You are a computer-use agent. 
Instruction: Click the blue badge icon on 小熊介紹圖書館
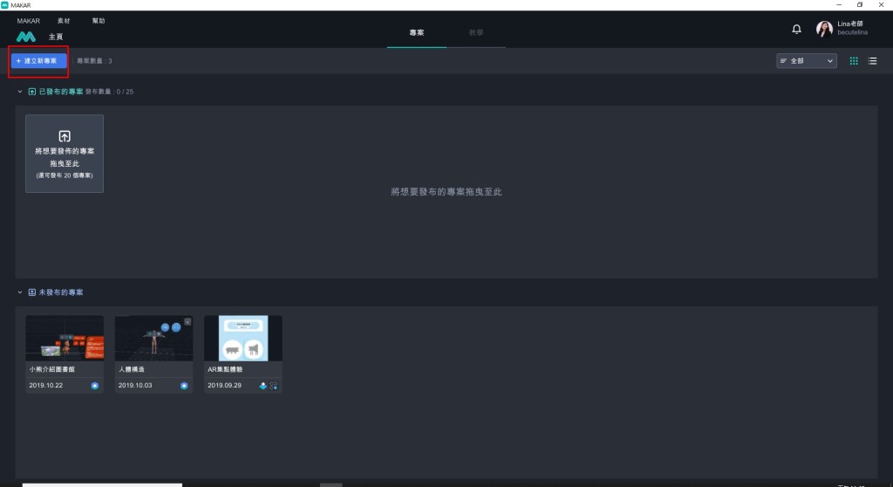click(x=95, y=385)
